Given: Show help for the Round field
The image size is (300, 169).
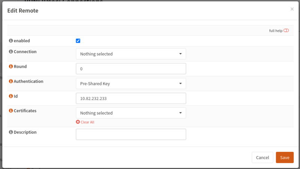Looking at the screenshot, I should 11,66.
